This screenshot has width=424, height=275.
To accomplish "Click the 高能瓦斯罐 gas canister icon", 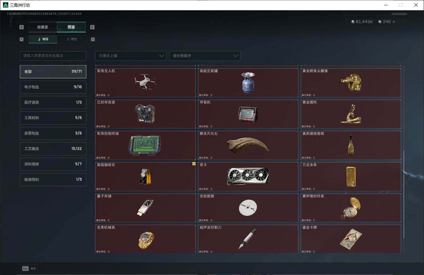I will pos(248,82).
